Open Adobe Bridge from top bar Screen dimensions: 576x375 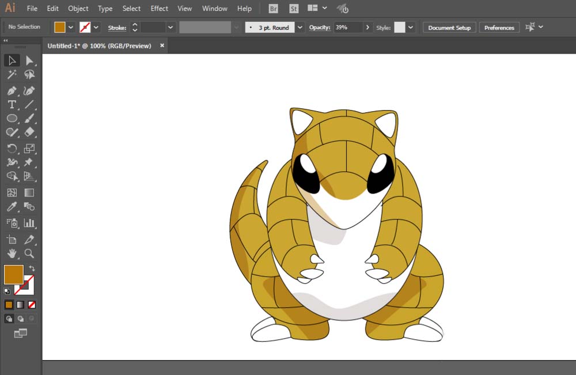pos(274,9)
